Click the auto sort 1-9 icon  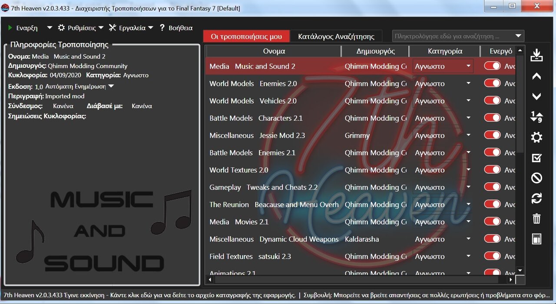[536, 116]
